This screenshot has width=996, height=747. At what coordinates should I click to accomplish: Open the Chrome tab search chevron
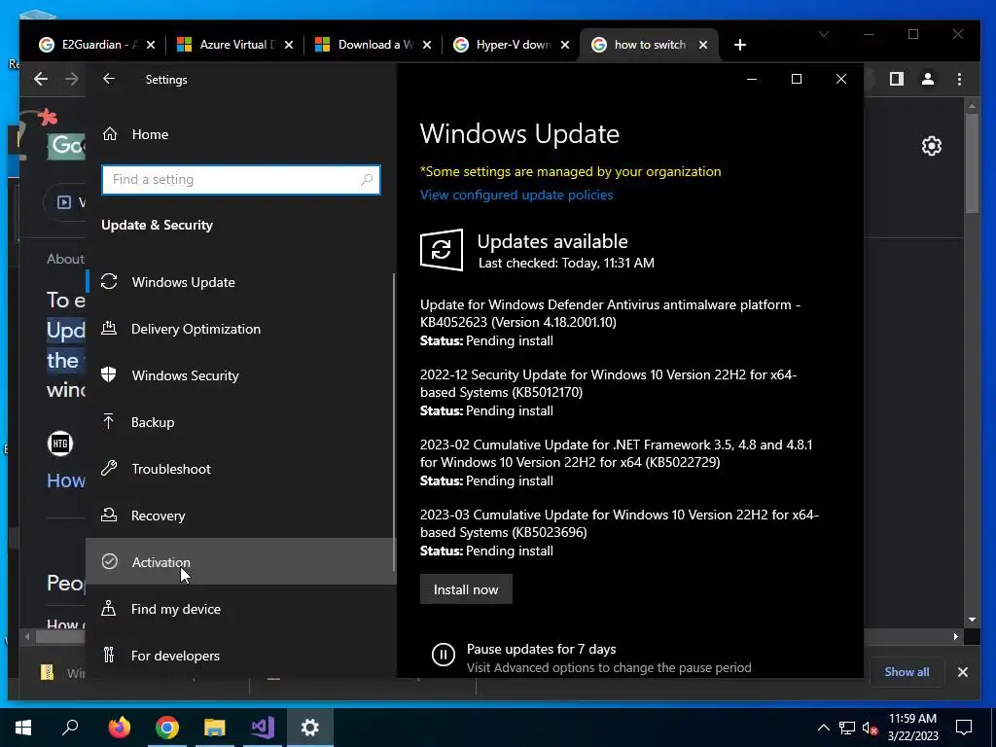coord(824,34)
